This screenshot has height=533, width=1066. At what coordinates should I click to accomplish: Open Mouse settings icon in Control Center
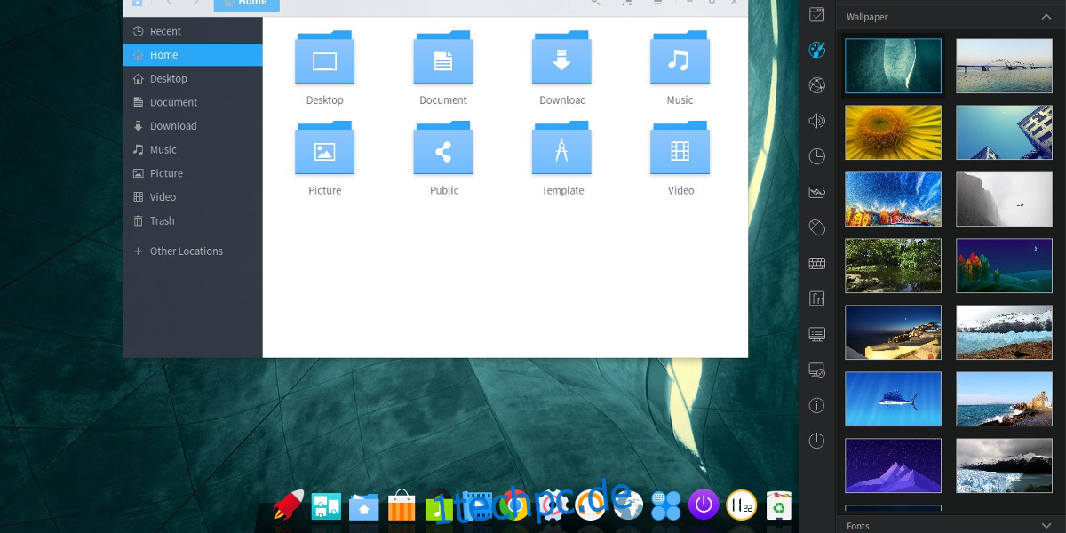(x=817, y=227)
